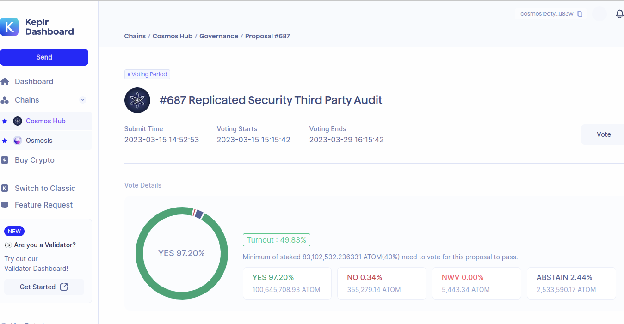The width and height of the screenshot is (624, 324).
Task: Click the voting start time 2023-03-15 15:15:42
Action: click(253, 140)
